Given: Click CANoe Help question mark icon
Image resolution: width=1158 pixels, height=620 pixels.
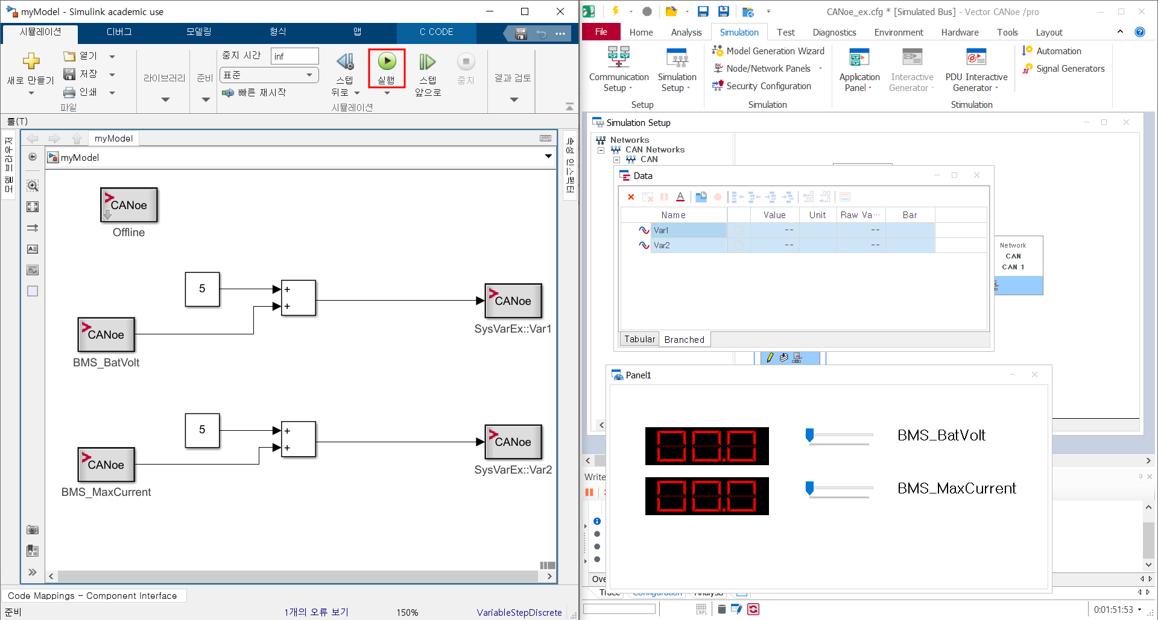Looking at the screenshot, I should coord(1140,32).
